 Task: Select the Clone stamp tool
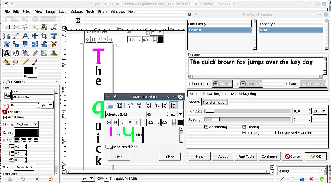[x=54, y=53]
